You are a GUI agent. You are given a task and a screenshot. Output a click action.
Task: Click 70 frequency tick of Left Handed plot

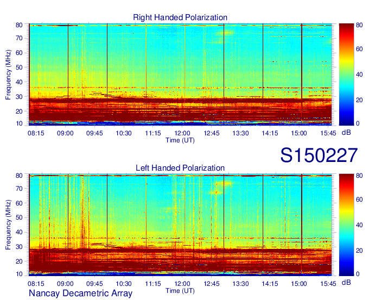click(x=19, y=189)
